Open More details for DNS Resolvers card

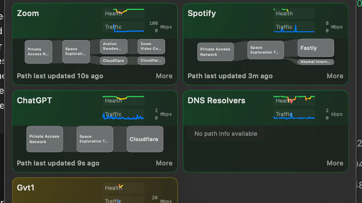pyautogui.click(x=335, y=163)
